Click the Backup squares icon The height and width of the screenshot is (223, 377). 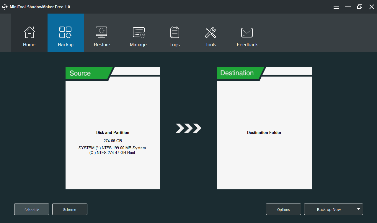click(66, 32)
